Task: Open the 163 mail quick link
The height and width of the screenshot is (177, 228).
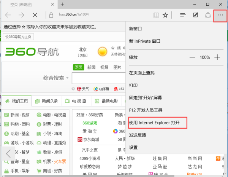Action: pyautogui.click(x=119, y=89)
